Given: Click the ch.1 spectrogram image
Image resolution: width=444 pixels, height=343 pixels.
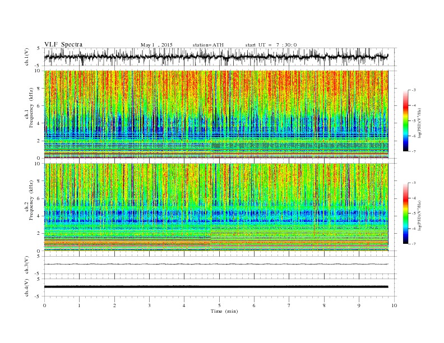Looking at the screenshot, I should (x=216, y=114).
